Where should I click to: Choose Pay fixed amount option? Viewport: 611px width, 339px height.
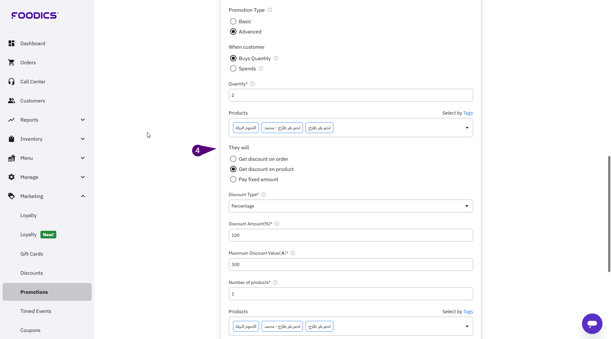point(233,180)
